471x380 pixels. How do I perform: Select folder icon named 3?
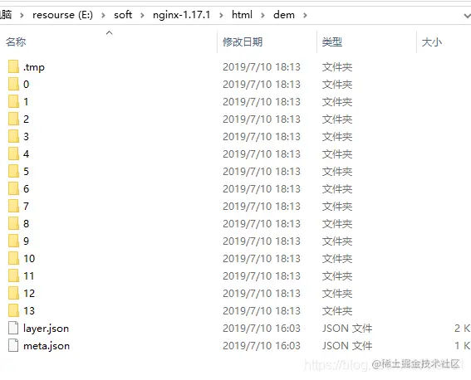coord(13,136)
